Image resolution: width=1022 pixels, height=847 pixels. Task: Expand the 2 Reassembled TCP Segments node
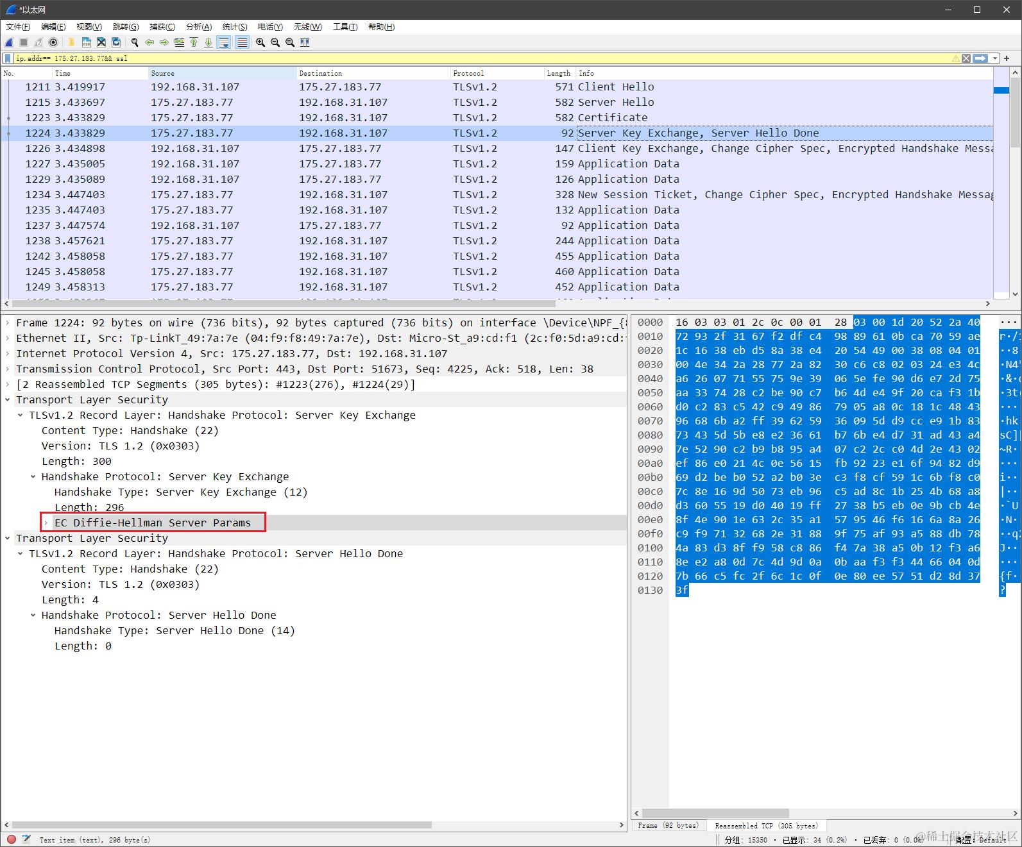click(x=8, y=384)
